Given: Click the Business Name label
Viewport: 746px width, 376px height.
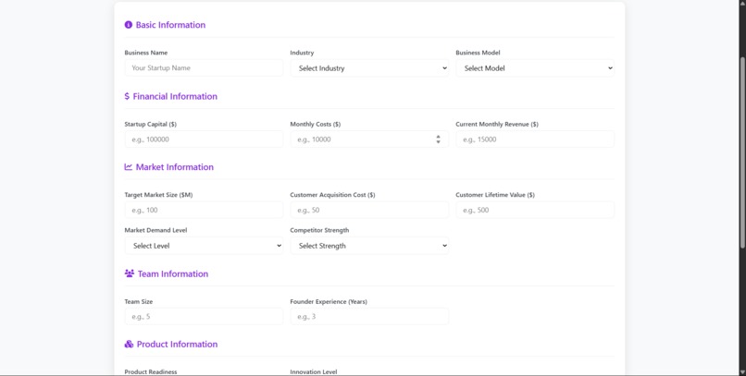Looking at the screenshot, I should [x=146, y=53].
